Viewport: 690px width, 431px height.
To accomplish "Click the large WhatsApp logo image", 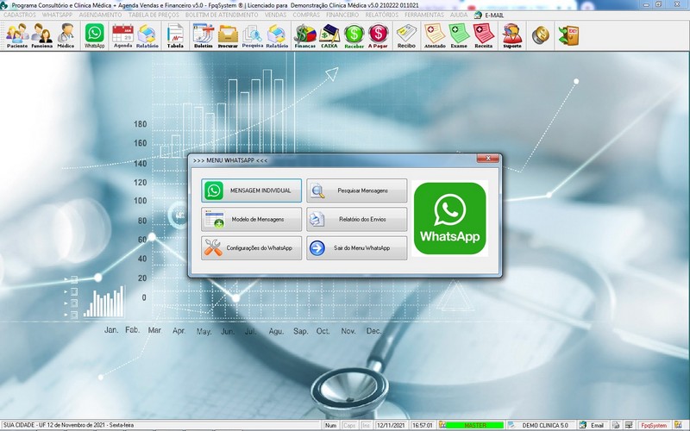I will 449,218.
